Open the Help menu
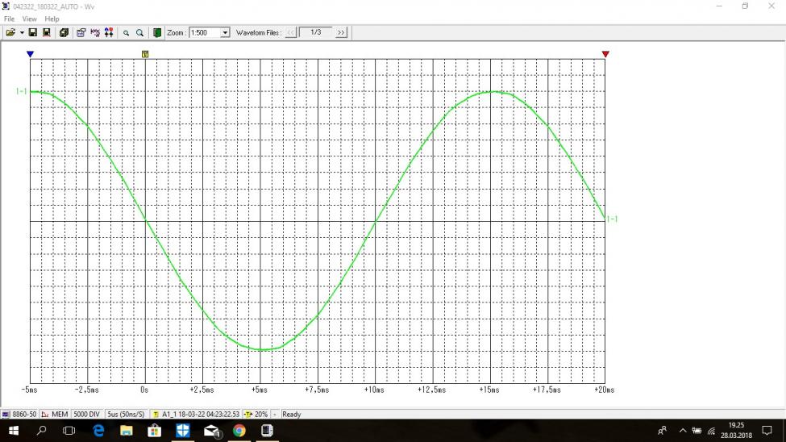The height and width of the screenshot is (442, 786). click(x=52, y=19)
